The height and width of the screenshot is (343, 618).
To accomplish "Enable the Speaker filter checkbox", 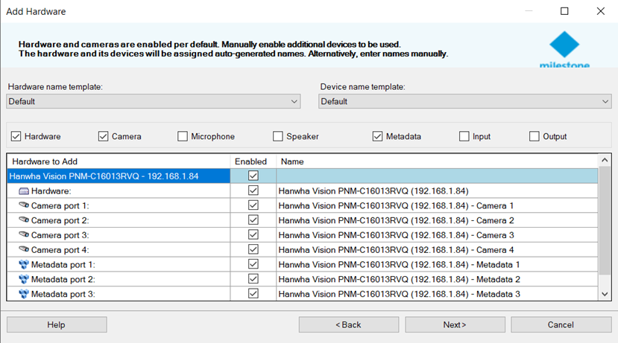I will (x=278, y=136).
